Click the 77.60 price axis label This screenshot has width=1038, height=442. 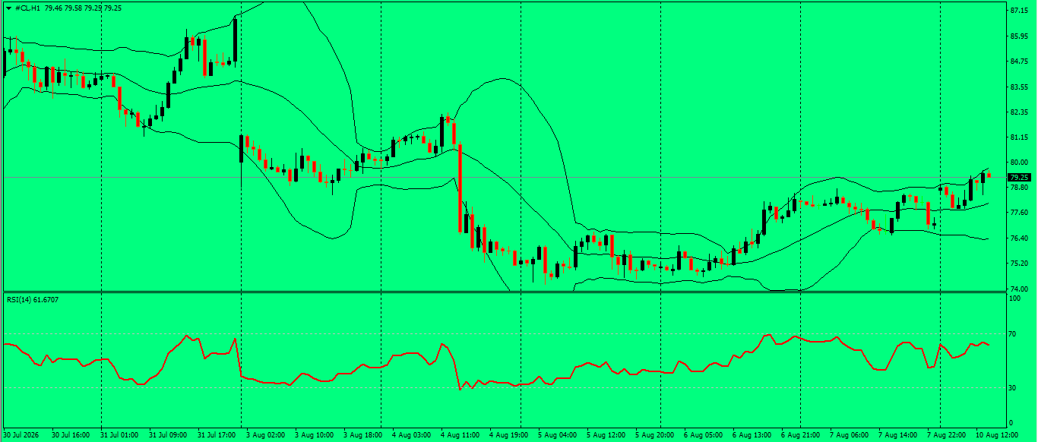[x=1019, y=213]
